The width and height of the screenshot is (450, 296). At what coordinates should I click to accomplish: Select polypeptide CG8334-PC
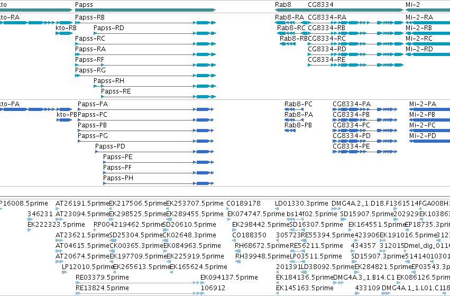click(352, 125)
